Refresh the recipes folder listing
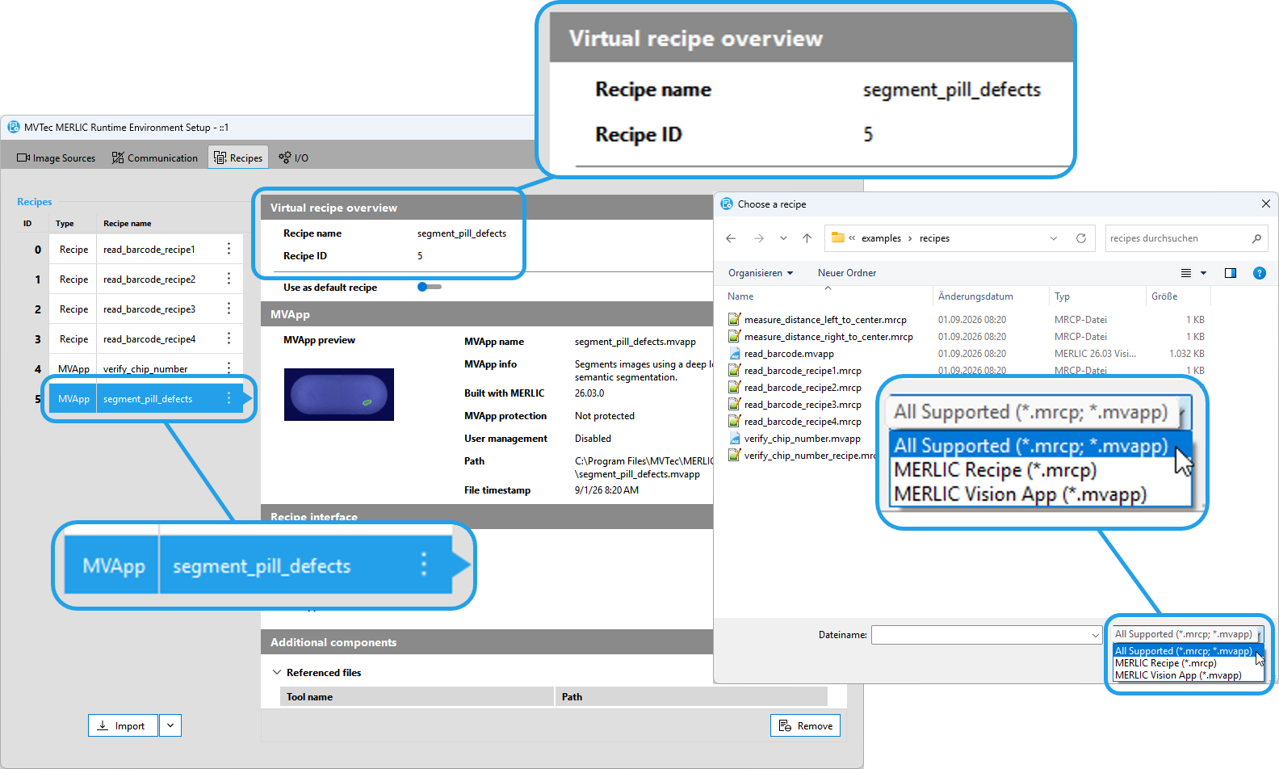This screenshot has height=769, width=1279. tap(1081, 238)
